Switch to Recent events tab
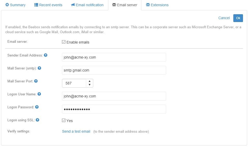This screenshot has height=149, width=250. 48,5
